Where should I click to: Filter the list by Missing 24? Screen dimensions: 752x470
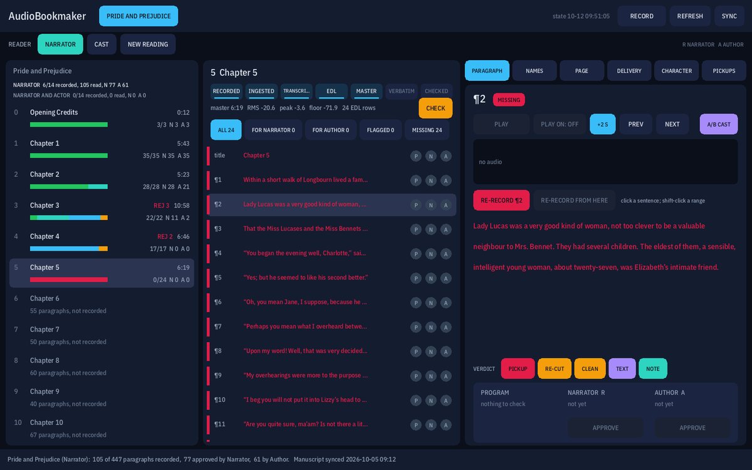tap(427, 130)
